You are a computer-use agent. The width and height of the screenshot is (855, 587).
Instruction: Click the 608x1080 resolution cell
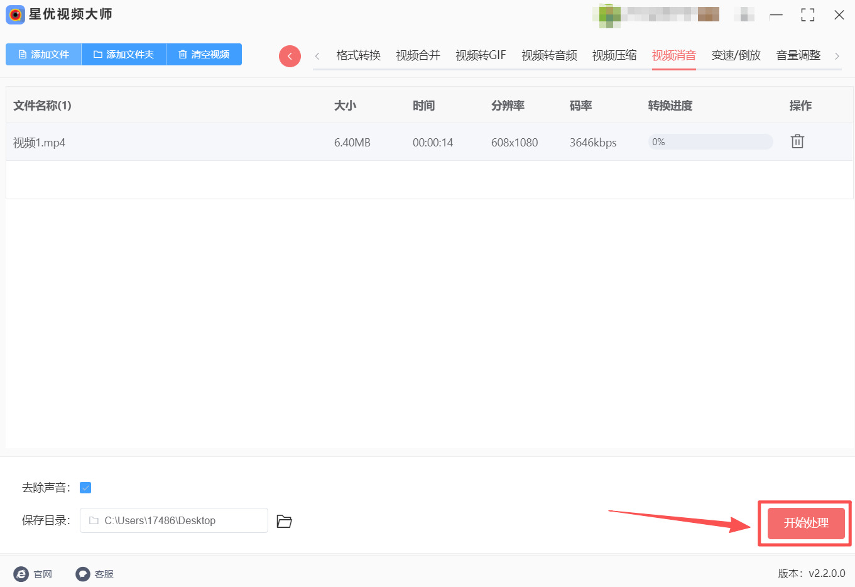click(x=515, y=143)
